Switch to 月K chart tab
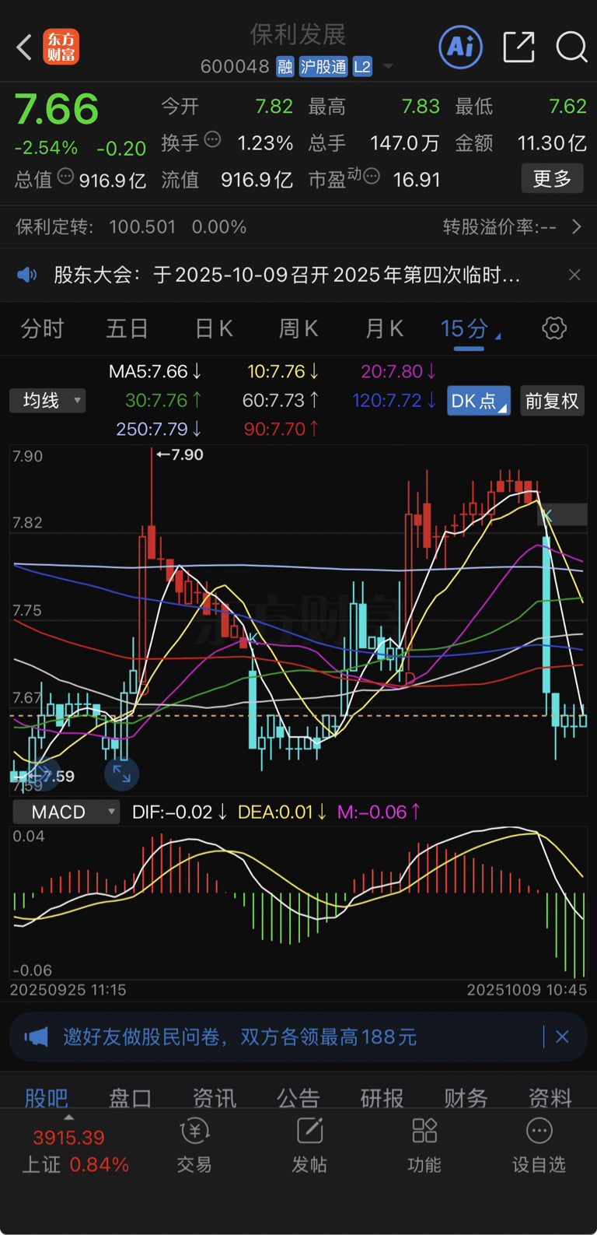 tap(384, 329)
